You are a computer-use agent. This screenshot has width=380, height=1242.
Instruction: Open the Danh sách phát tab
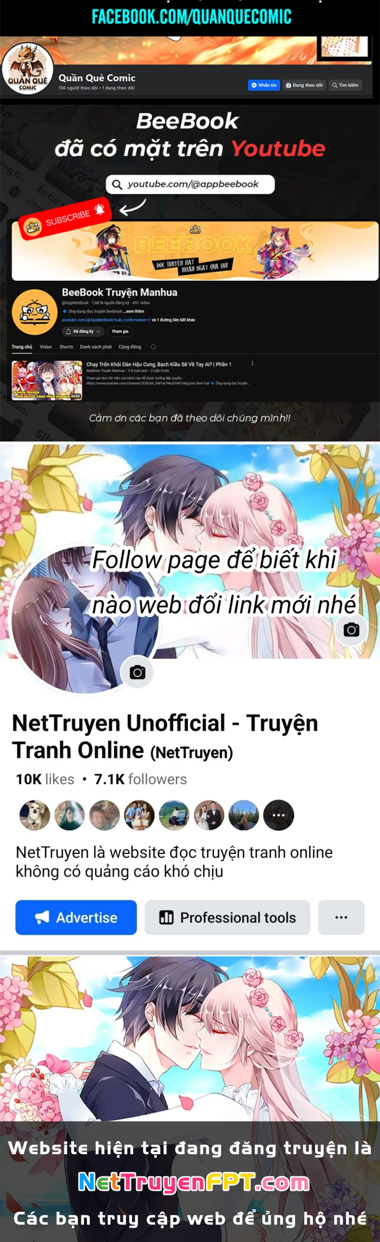96,347
